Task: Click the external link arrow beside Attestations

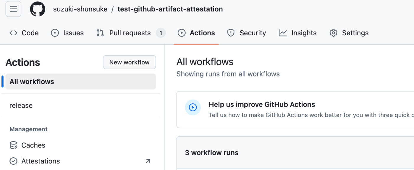Action: tap(148, 161)
